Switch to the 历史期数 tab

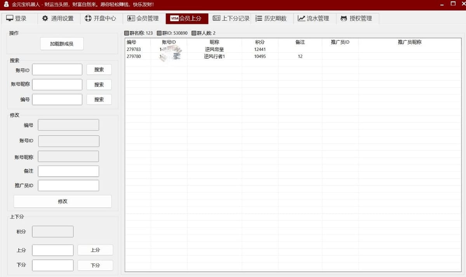pos(271,18)
